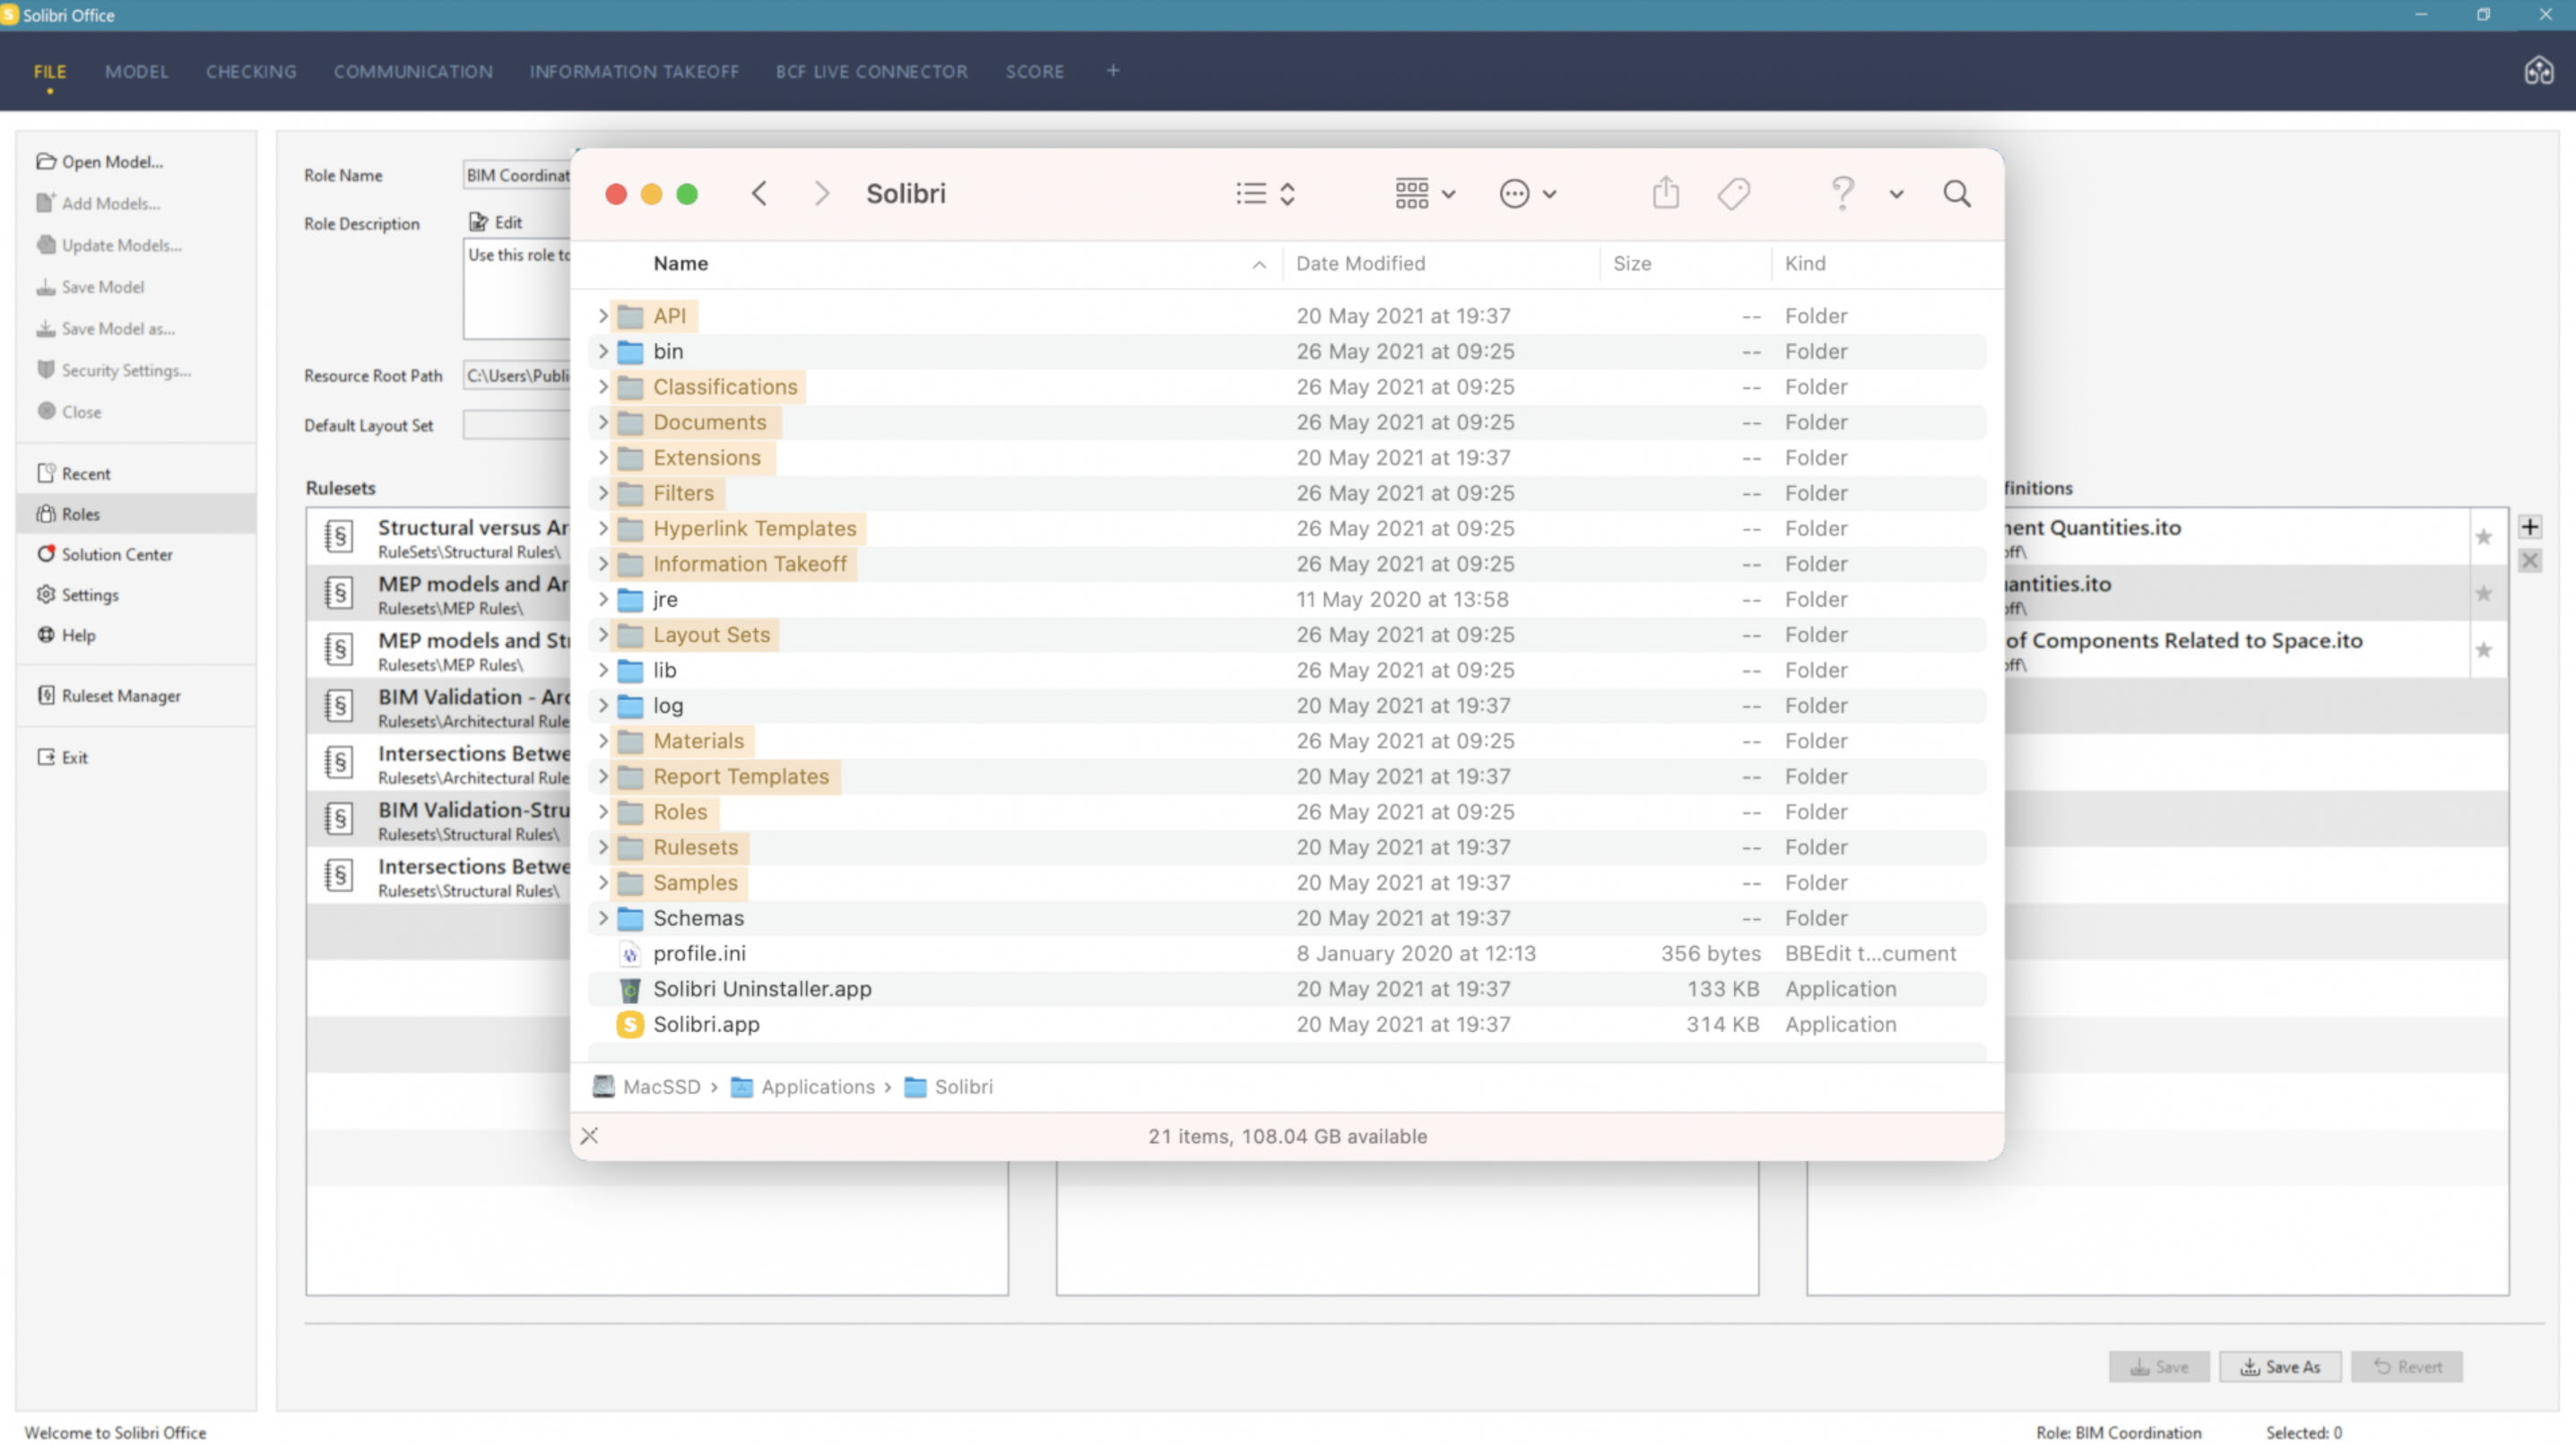Favorite the Quantities.ito star
Screen dimensions: 2576x1446
(2483, 593)
